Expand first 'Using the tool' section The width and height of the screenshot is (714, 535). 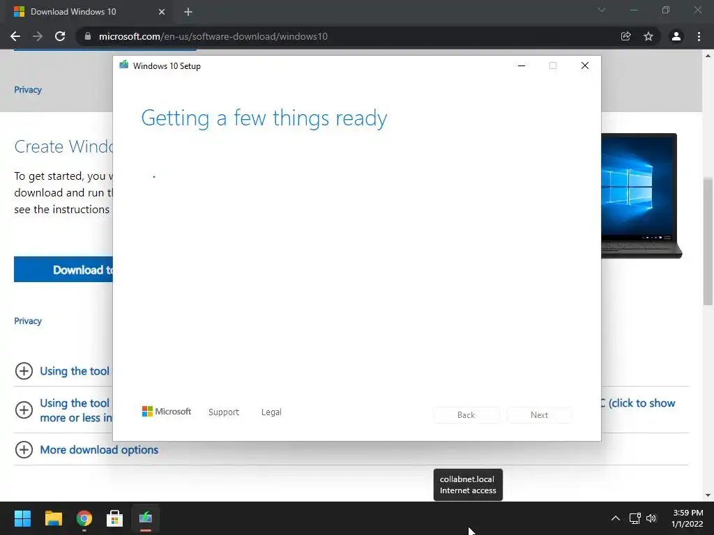click(x=24, y=371)
